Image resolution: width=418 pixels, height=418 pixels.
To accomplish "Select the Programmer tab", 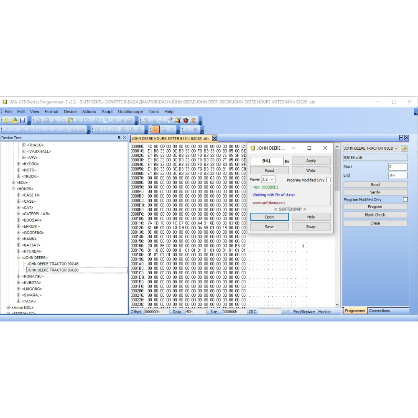I will click(x=355, y=311).
